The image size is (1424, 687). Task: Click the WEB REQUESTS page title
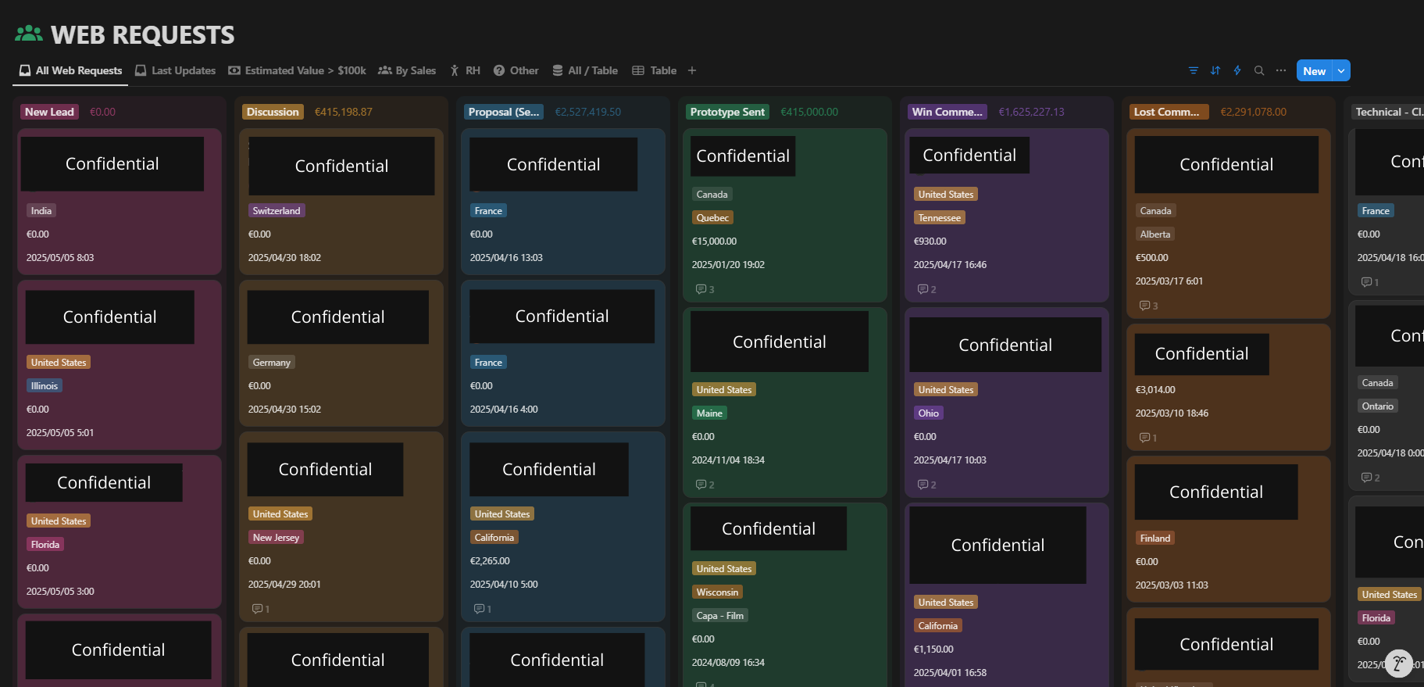[142, 35]
